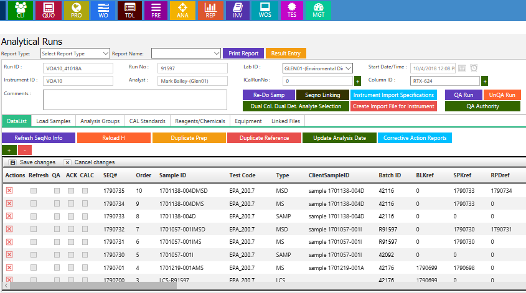526x293 pixels.
Task: Delete row with SEQ# 1790701
Action: [9, 267]
